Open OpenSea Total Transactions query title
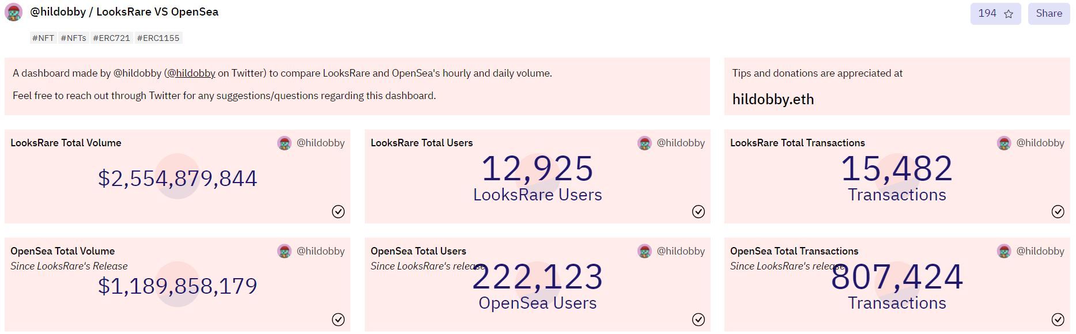This screenshot has width=1076, height=334. (x=794, y=251)
